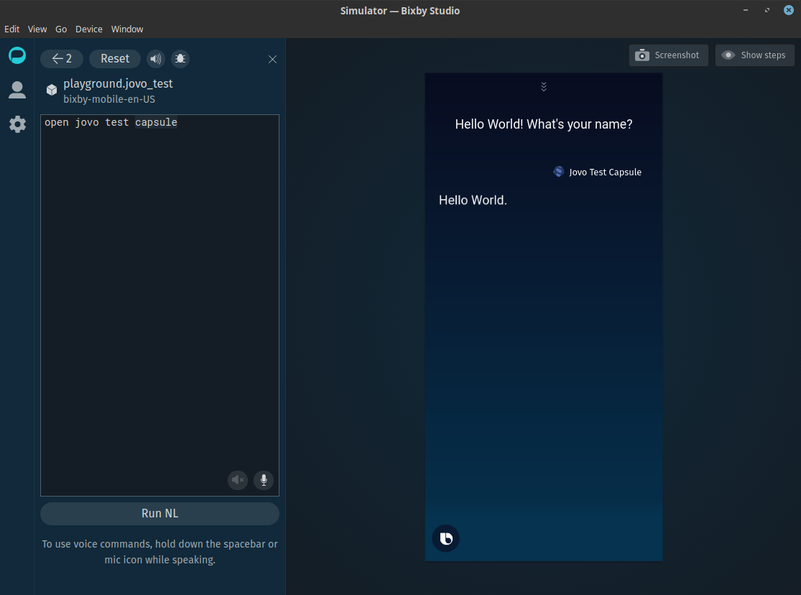This screenshot has height=595, width=801.
Task: Maximize the Bixby Studio window
Action: point(767,10)
